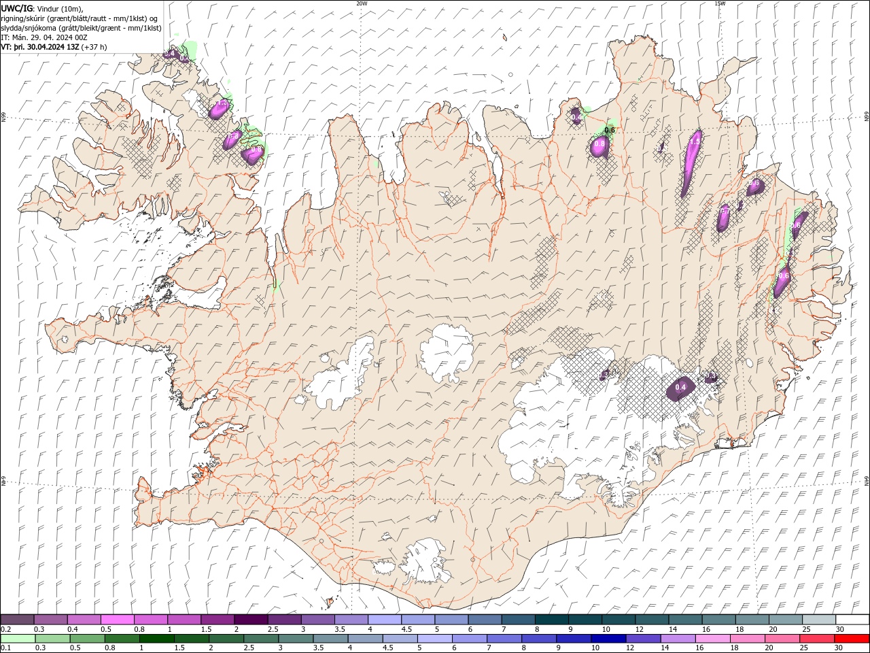Select rain scale swatch between 1 and 1.5
The width and height of the screenshot is (870, 653).
156,639
